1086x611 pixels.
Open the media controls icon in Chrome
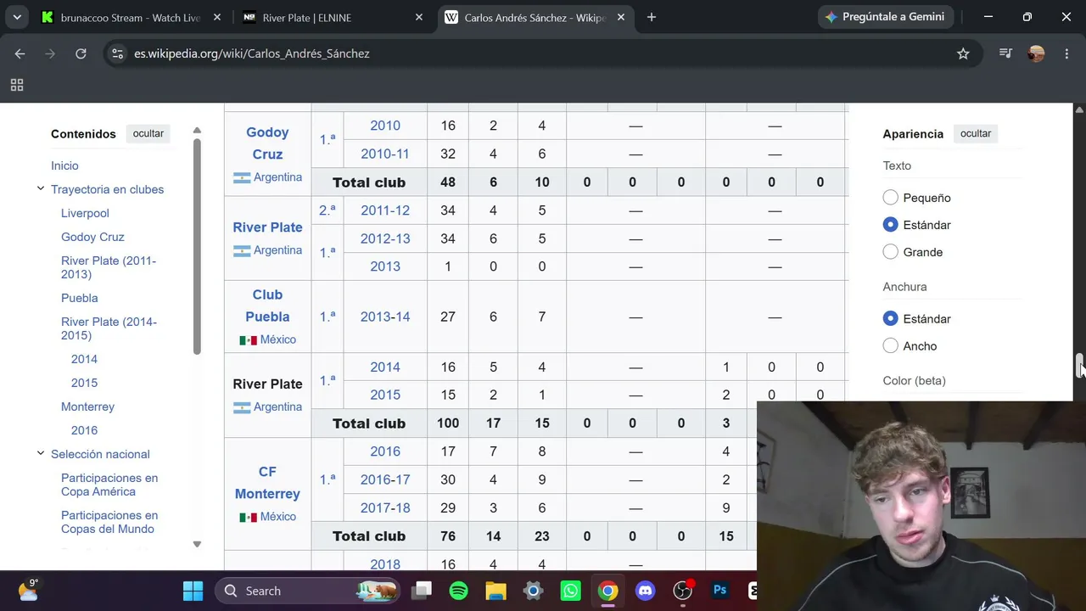click(1005, 53)
